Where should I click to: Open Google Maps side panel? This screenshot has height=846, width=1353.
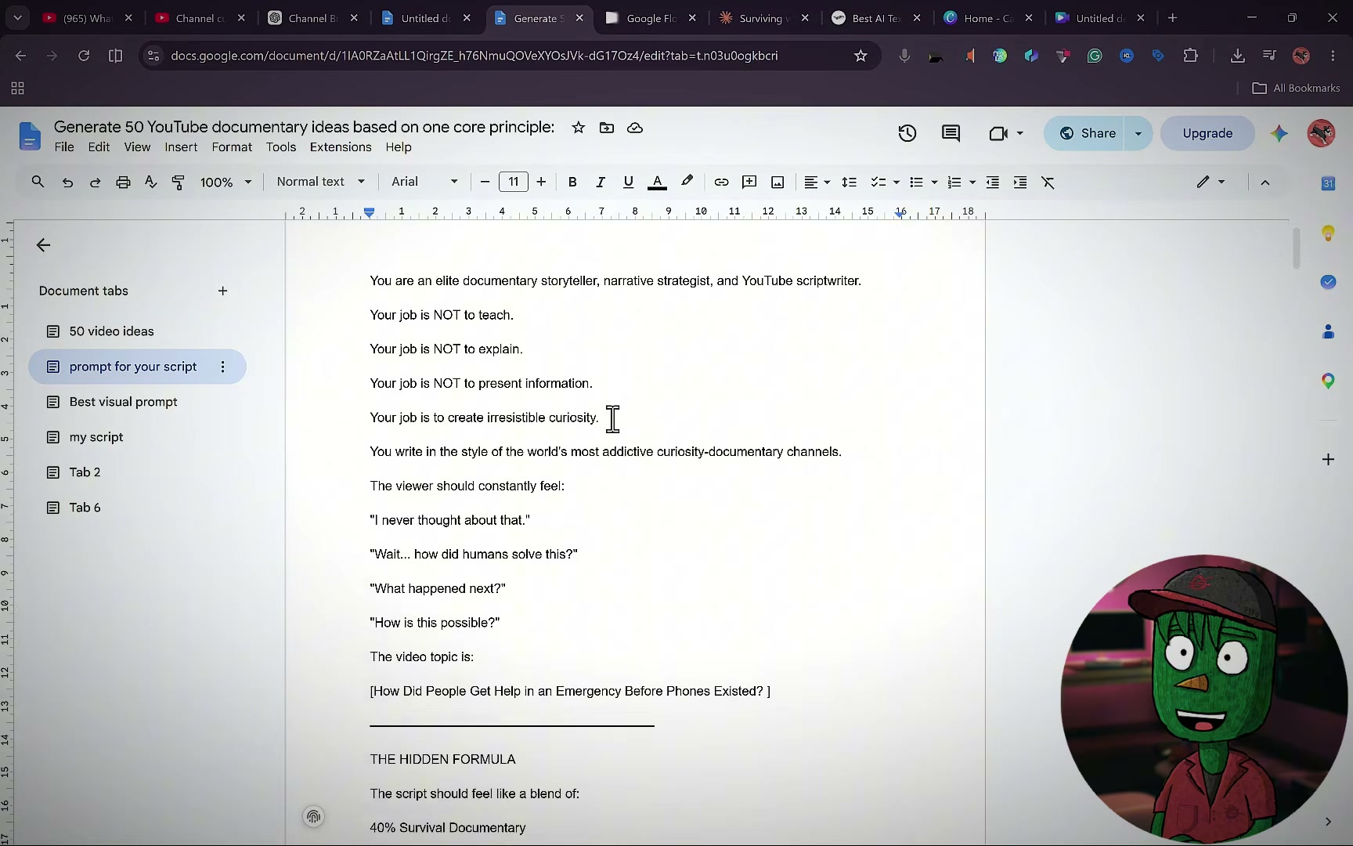coord(1328,381)
